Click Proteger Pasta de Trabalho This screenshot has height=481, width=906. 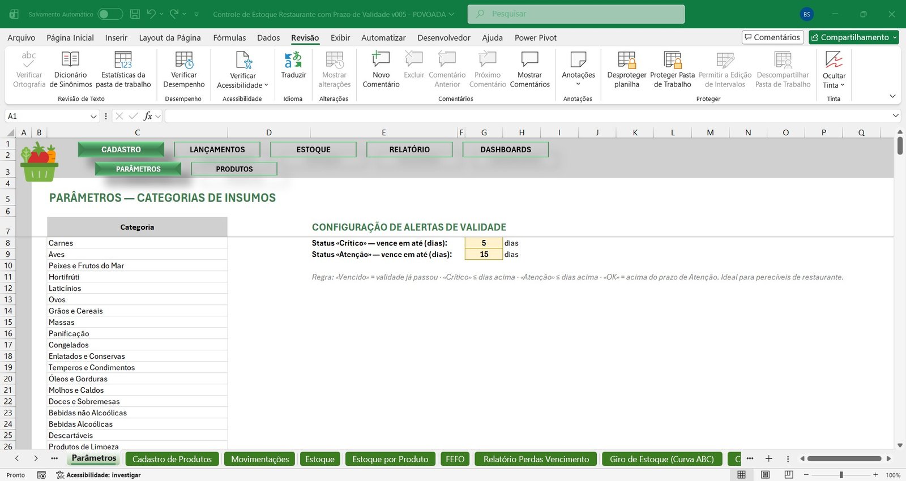672,70
